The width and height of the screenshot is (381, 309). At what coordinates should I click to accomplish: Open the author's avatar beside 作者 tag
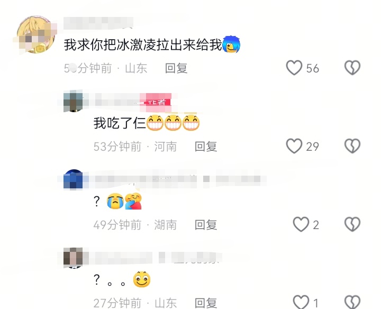(x=73, y=101)
